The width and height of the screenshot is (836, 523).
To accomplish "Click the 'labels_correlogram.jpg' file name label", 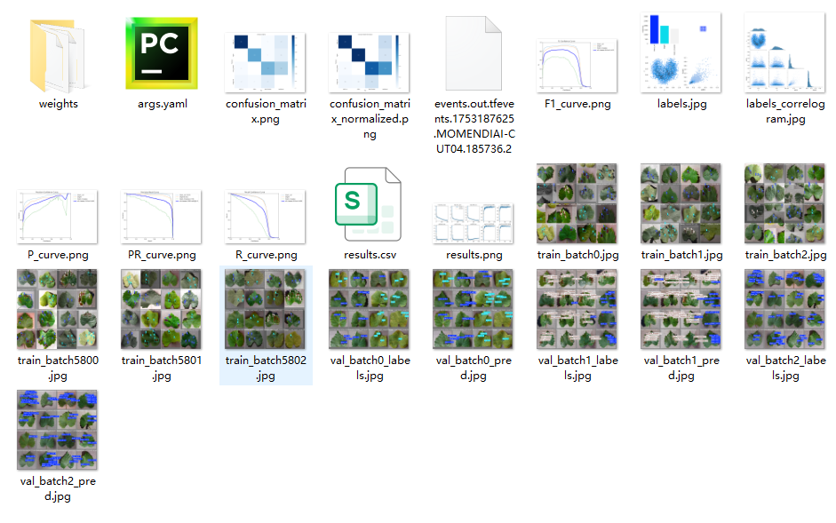I will 785,111.
